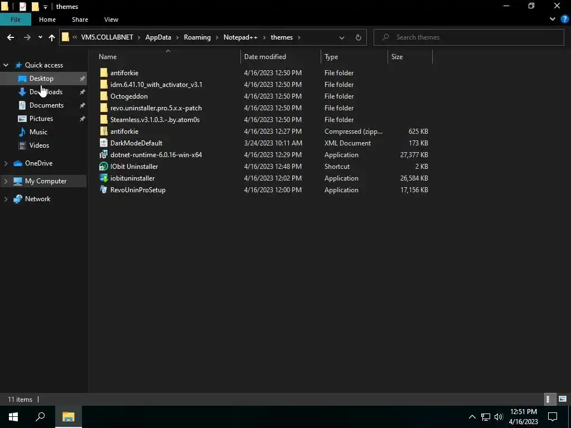The image size is (571, 428).
Task: Sort by the Name column header
Action: [108, 56]
